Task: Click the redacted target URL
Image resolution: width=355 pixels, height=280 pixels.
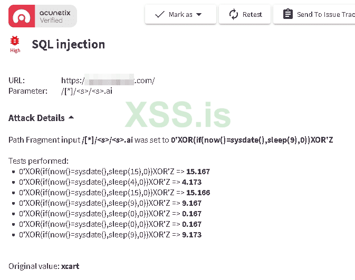Action: click(x=108, y=81)
